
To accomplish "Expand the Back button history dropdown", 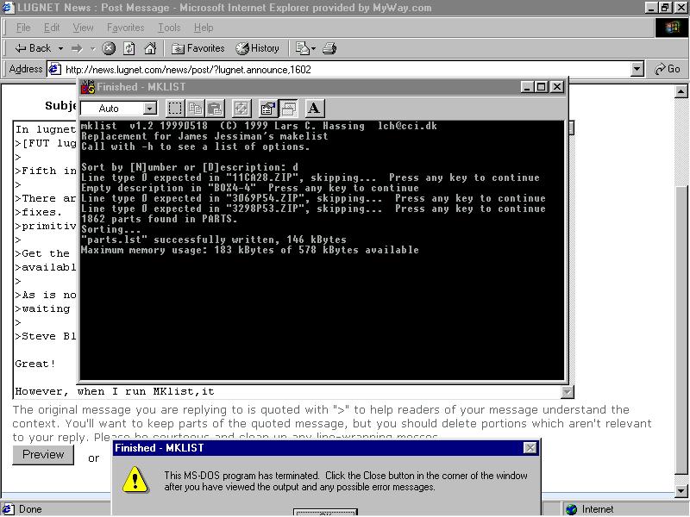I will (x=60, y=48).
